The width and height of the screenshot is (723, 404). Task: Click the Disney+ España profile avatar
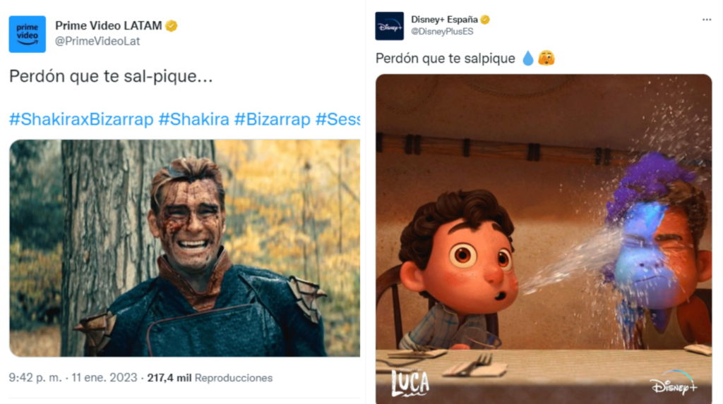tap(389, 26)
